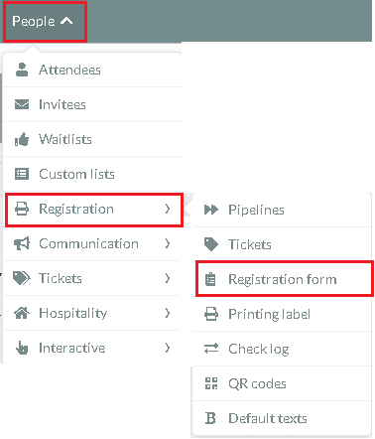Screen dimensions: 375x439
Task: Open the Registration menu entry
Action: coord(94,210)
